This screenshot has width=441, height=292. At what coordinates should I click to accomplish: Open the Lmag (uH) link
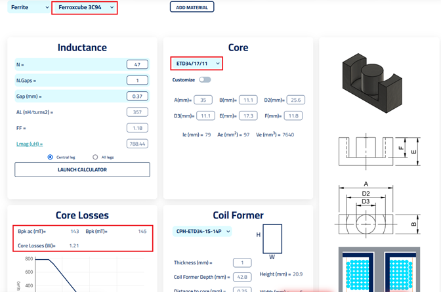(30, 144)
